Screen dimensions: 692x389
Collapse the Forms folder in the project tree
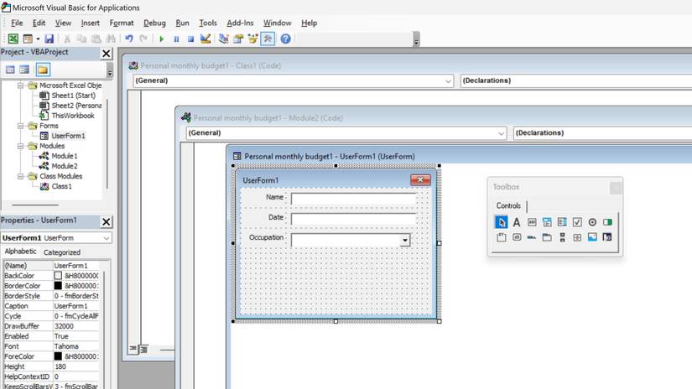20,126
